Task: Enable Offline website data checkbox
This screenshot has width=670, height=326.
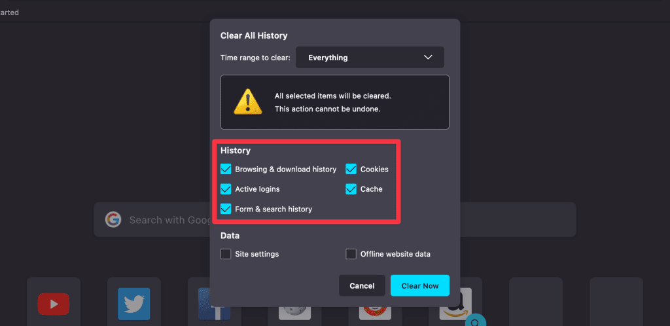Action: pyautogui.click(x=351, y=254)
